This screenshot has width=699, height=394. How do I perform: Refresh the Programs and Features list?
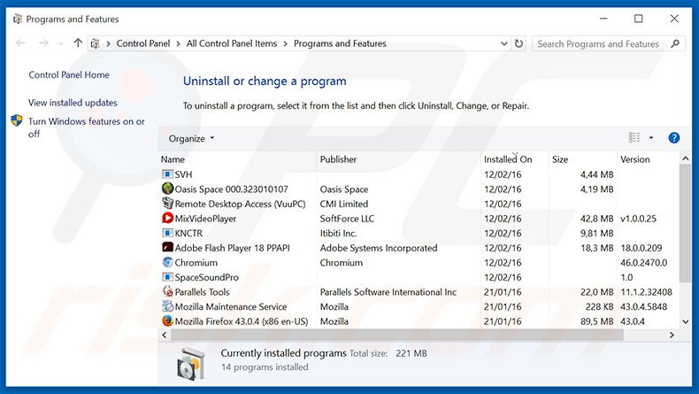(518, 43)
